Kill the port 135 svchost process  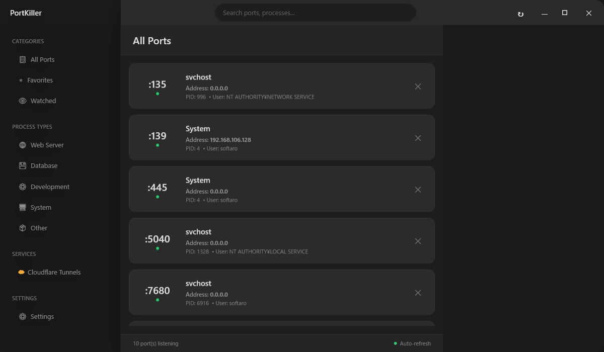point(418,86)
